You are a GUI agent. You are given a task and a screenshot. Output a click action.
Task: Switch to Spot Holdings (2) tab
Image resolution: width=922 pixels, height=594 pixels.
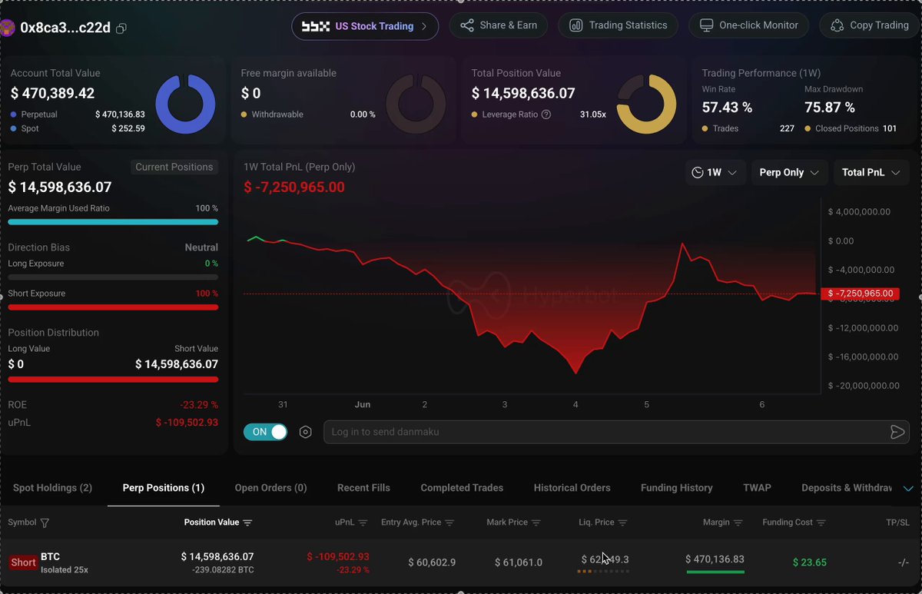pos(52,488)
